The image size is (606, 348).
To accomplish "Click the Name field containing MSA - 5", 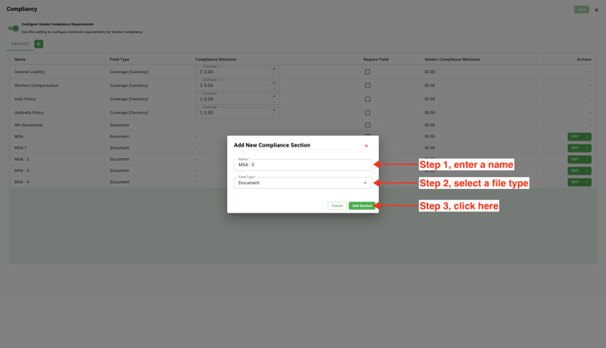I will pyautogui.click(x=303, y=165).
